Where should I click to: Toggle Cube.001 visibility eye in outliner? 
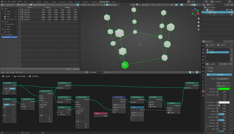[x=229, y=12]
